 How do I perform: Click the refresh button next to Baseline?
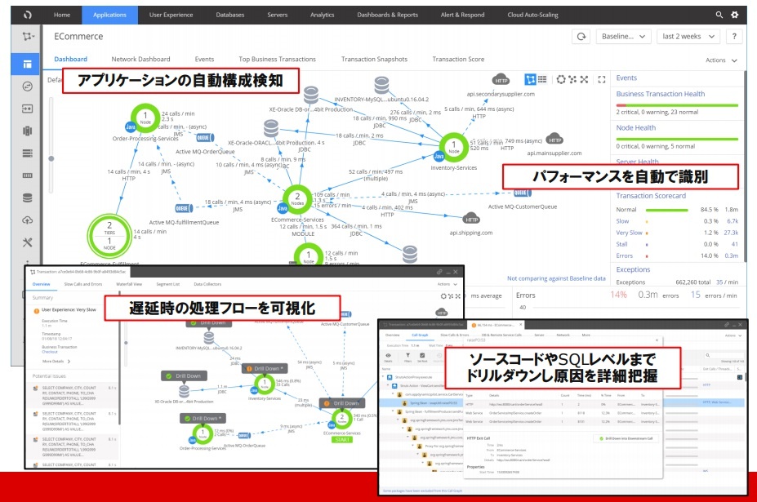pos(581,37)
